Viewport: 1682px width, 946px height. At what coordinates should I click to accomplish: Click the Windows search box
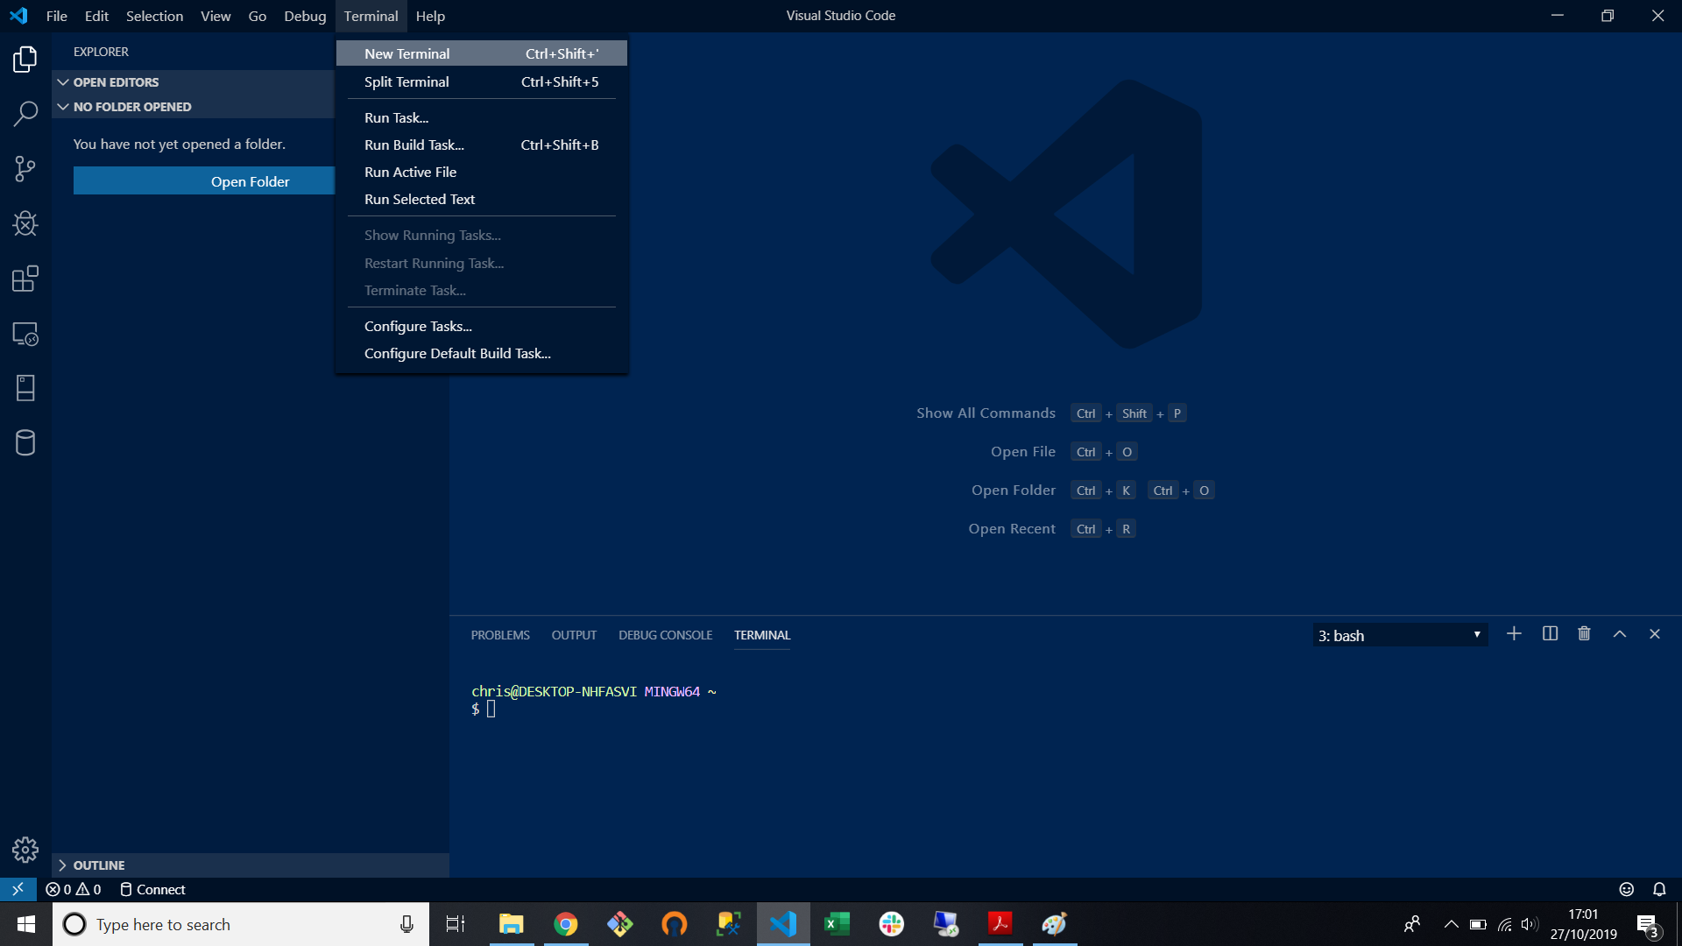coord(241,924)
